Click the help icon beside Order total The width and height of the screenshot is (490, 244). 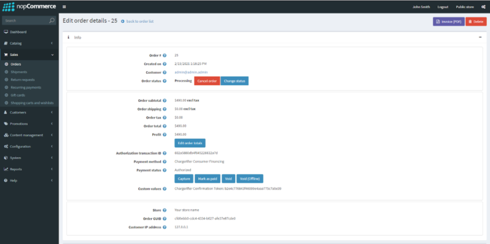[x=164, y=126]
